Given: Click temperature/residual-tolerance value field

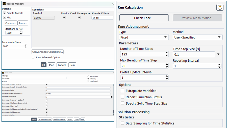Looking at the screenshot, I should (78, 94).
